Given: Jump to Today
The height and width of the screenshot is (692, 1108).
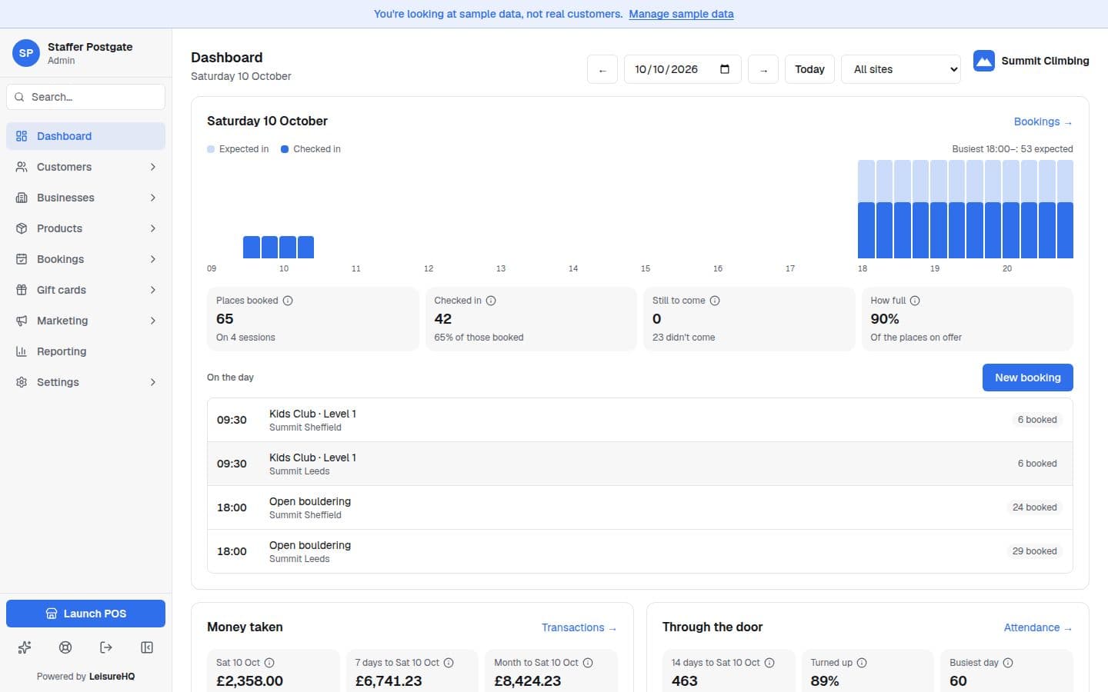Looking at the screenshot, I should (809, 69).
